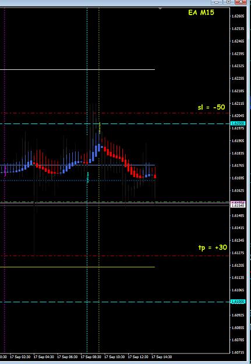This screenshot has width=251, height=364.
Task: Click the 1.62325 price scale value
Action: [x=238, y=66]
